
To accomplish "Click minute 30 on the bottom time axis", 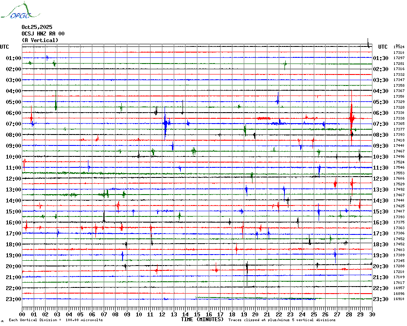I will pyautogui.click(x=372, y=314).
